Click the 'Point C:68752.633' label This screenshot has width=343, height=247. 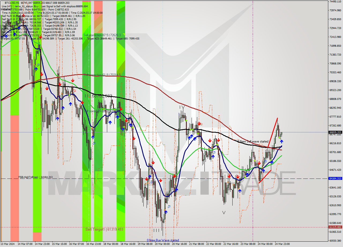(58, 10)
